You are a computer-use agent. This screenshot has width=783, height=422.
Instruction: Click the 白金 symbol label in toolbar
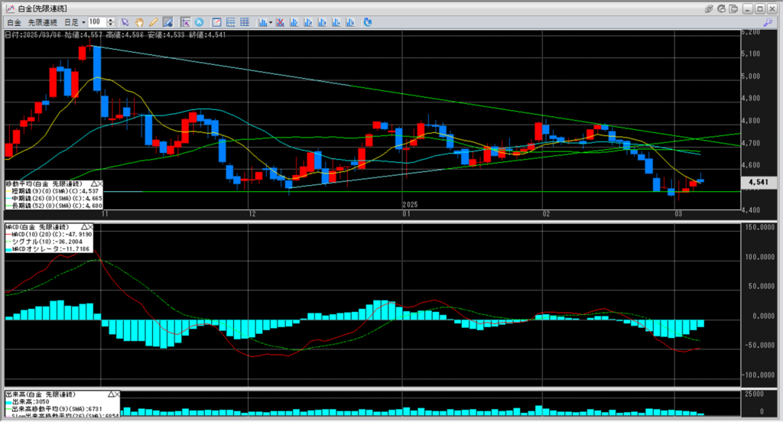coord(14,22)
